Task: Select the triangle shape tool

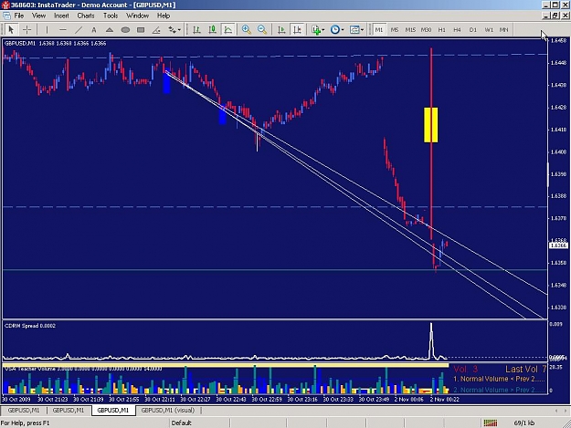Action: pyautogui.click(x=110, y=30)
